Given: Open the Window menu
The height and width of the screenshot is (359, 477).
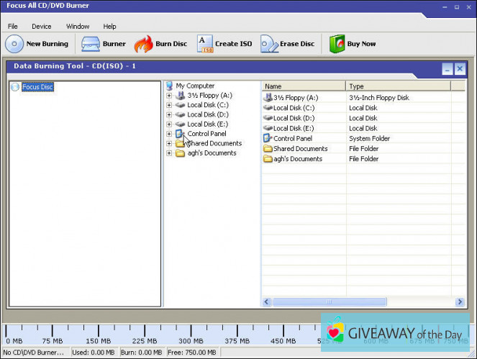Looking at the screenshot, I should (78, 27).
